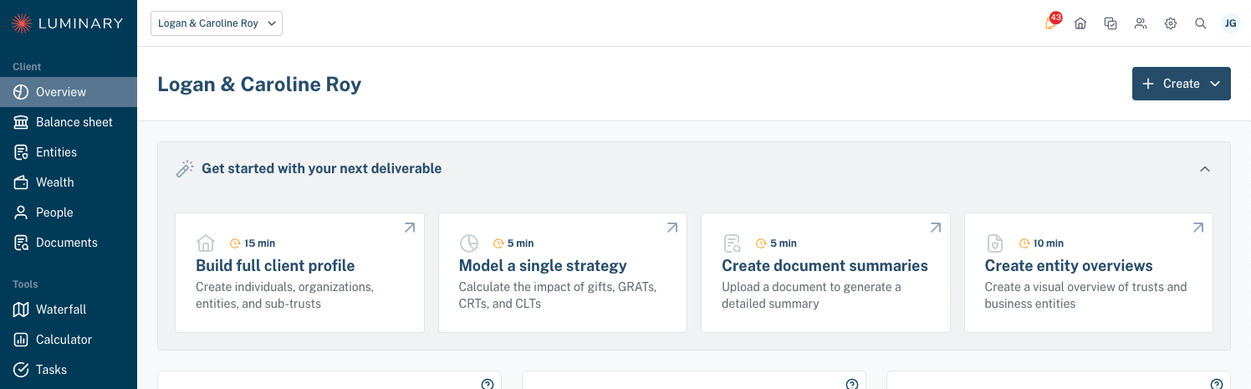Viewport: 1251px width, 389px height.
Task: Click Wealth wallet icon
Action: [21, 182]
